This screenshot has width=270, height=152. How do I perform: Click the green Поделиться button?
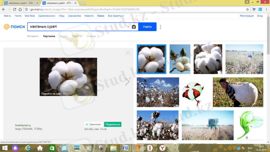[x=113, y=124]
